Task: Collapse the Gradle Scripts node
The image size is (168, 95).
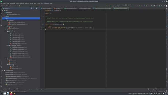Action: [x=3, y=70]
